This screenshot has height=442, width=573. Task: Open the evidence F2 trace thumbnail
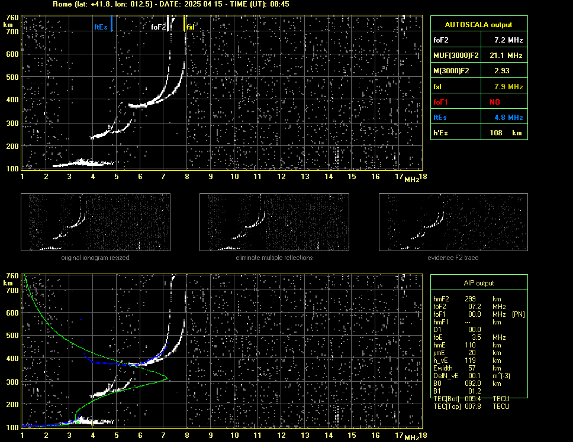coord(453,222)
